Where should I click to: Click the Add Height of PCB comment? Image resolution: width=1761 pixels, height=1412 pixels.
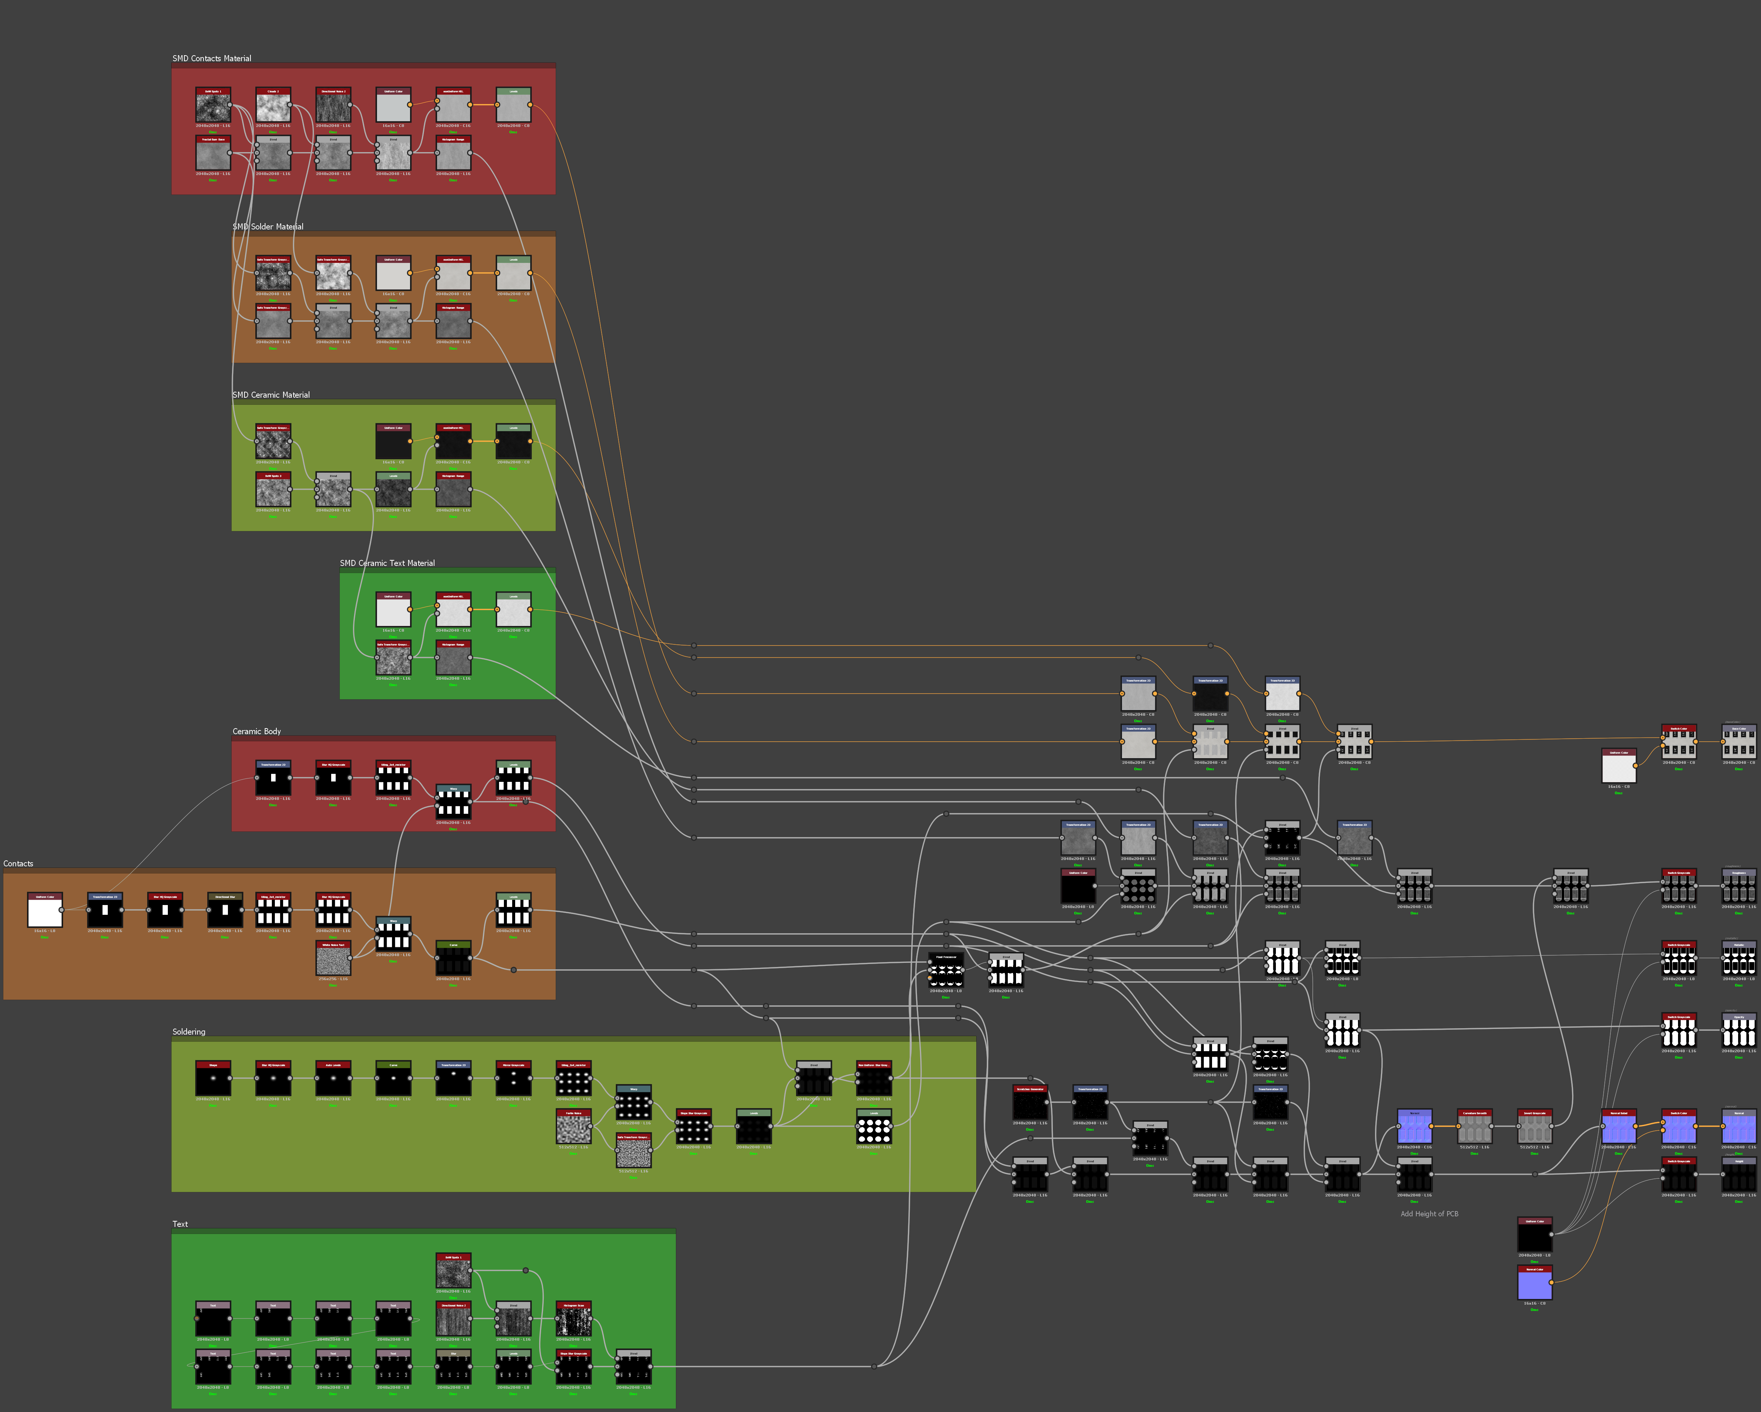[x=1429, y=1213]
